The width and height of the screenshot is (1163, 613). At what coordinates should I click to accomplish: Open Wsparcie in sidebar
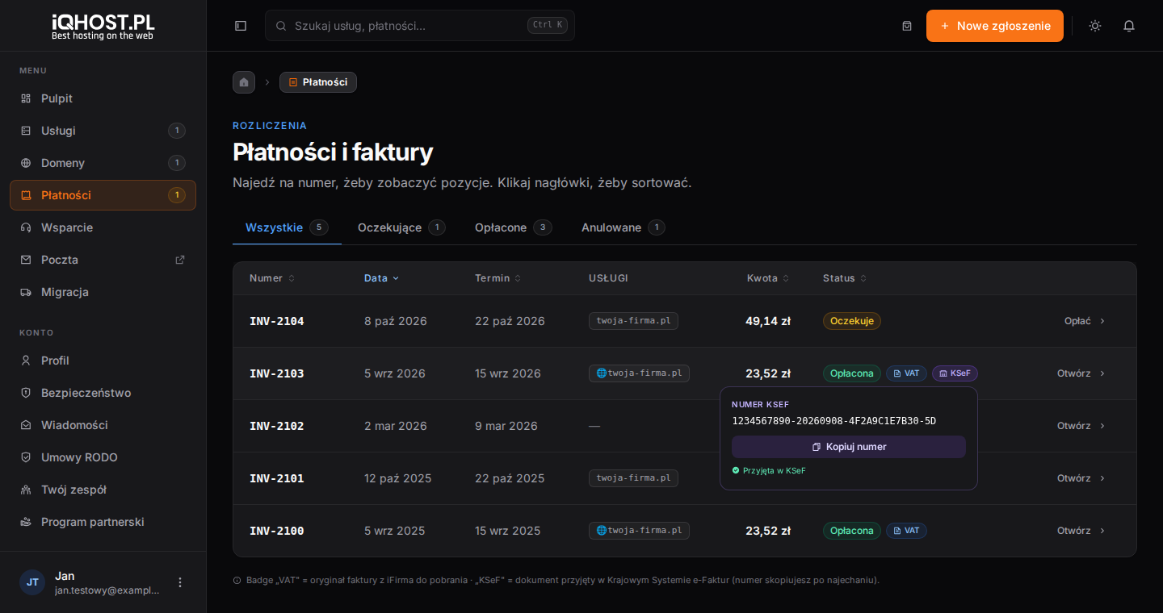point(103,227)
